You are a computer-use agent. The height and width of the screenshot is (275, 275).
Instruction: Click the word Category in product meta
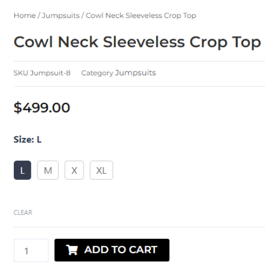point(97,73)
